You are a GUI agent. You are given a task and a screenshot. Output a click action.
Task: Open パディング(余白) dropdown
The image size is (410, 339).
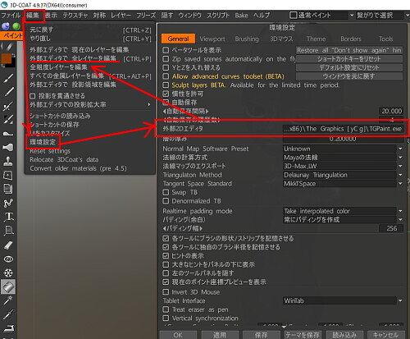coord(343,220)
